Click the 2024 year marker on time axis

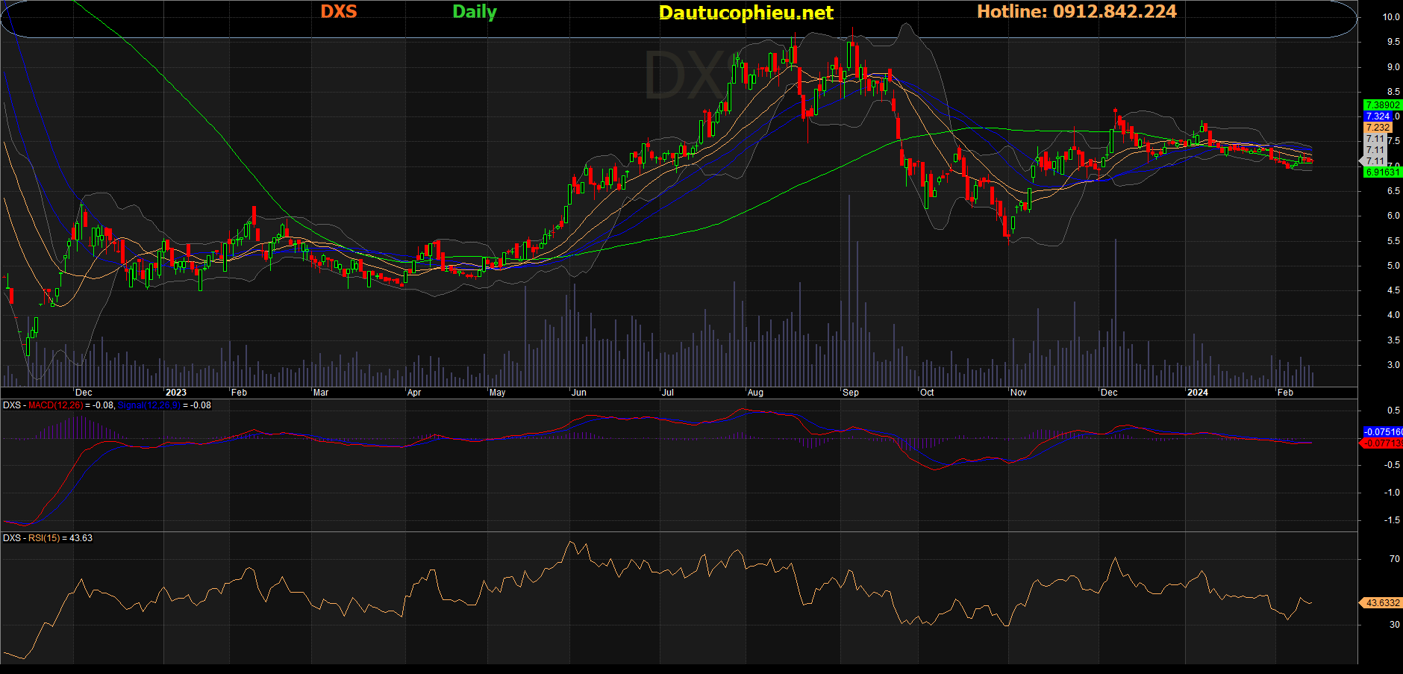click(1197, 393)
